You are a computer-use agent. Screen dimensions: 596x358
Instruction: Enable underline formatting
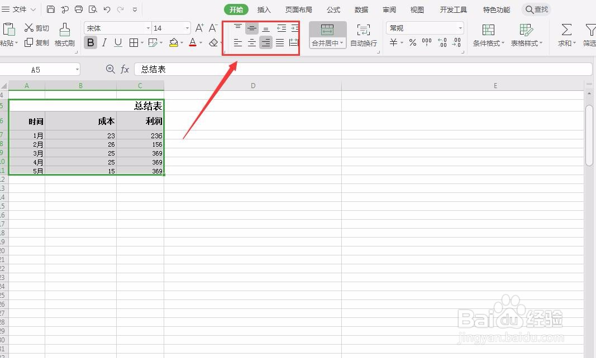[118, 42]
